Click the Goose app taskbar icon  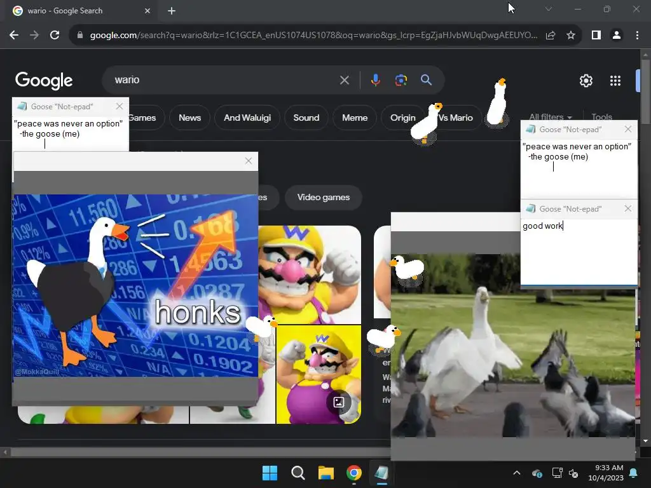[381, 473]
